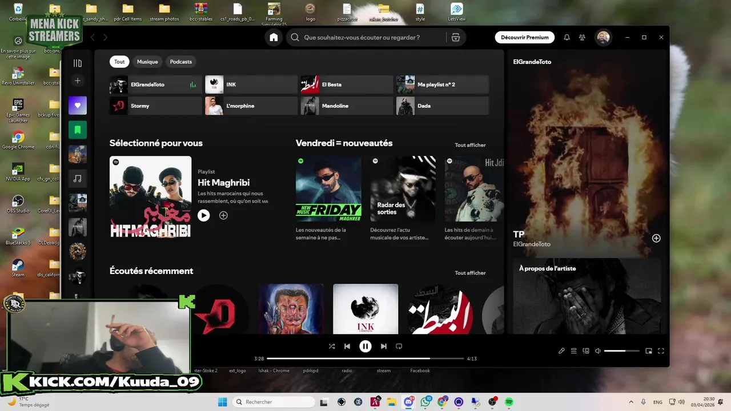Open the Hit Maghribi title link
The height and width of the screenshot is (411, 731).
pos(223,183)
